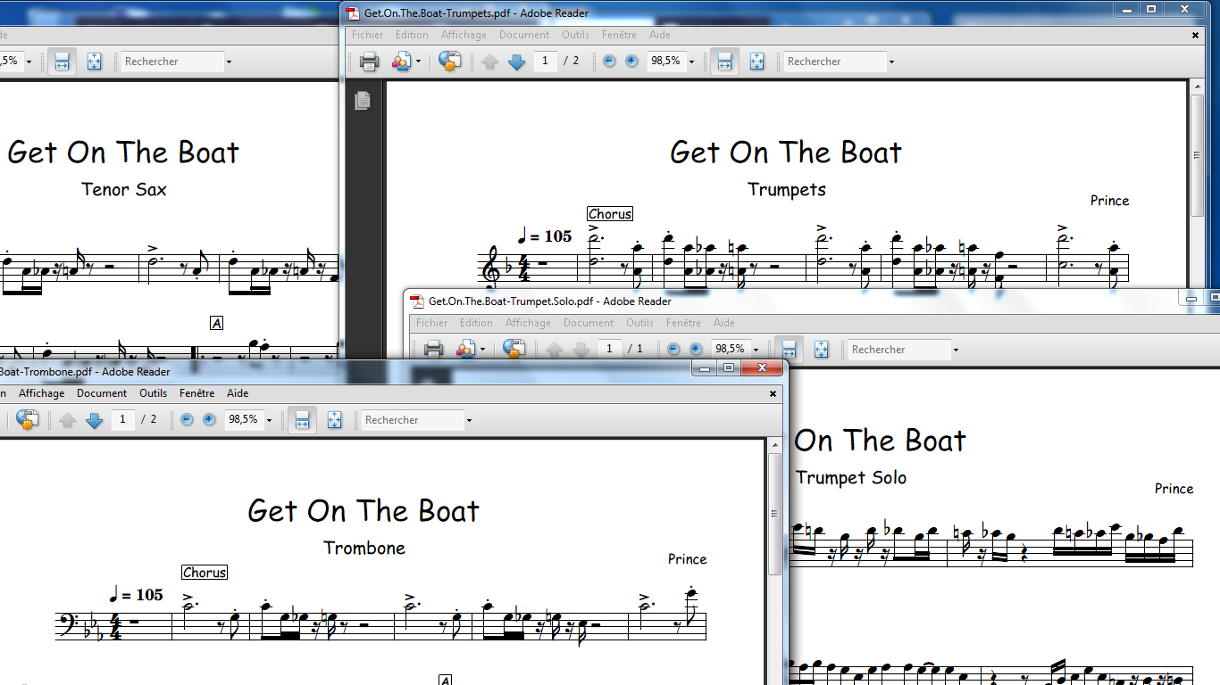The image size is (1220, 685).
Task: Click share icon in Trumpet Solo toolbar
Action: [465, 350]
